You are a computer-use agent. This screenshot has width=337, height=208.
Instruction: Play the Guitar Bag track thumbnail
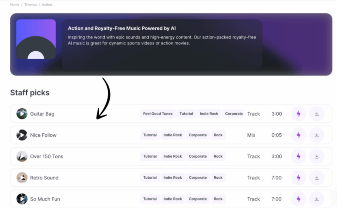[22, 114]
